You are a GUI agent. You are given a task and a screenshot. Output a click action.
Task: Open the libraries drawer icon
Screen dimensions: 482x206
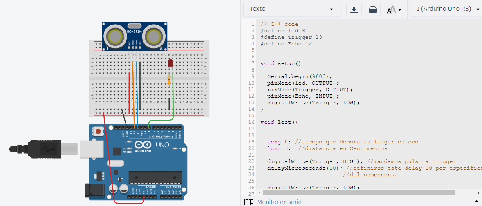coord(373,9)
